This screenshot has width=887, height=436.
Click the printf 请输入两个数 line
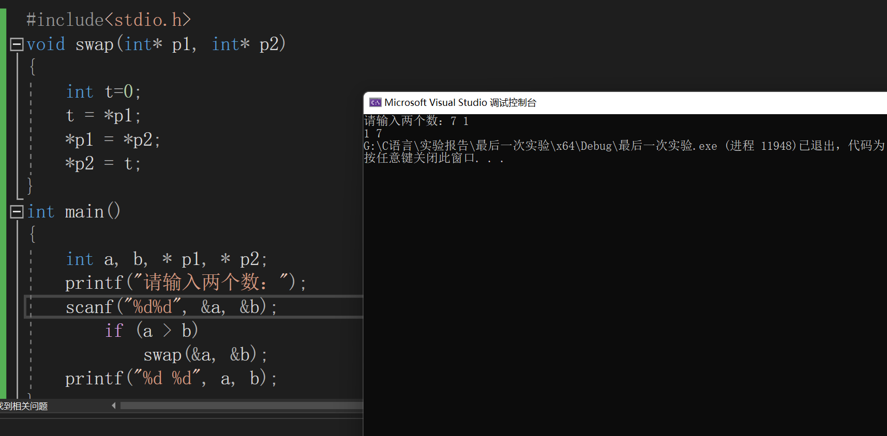[186, 283]
